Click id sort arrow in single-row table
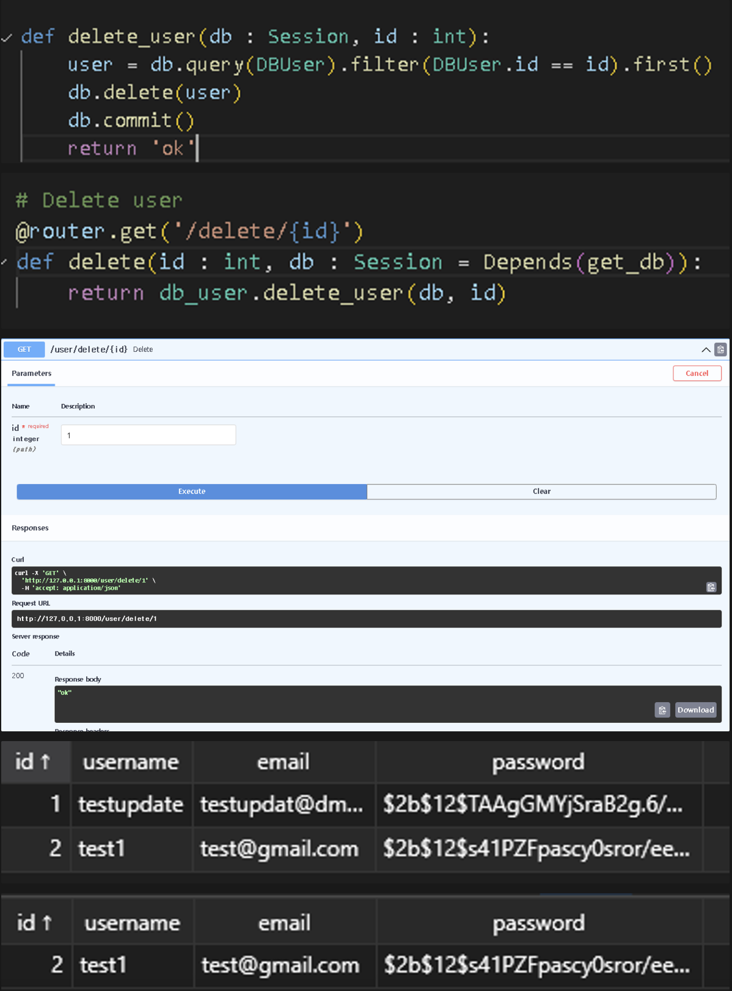This screenshot has width=732, height=991. 46,923
